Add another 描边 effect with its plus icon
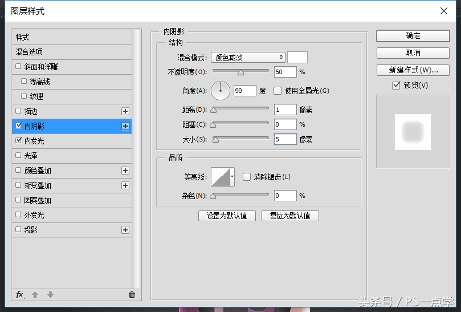 (125, 111)
